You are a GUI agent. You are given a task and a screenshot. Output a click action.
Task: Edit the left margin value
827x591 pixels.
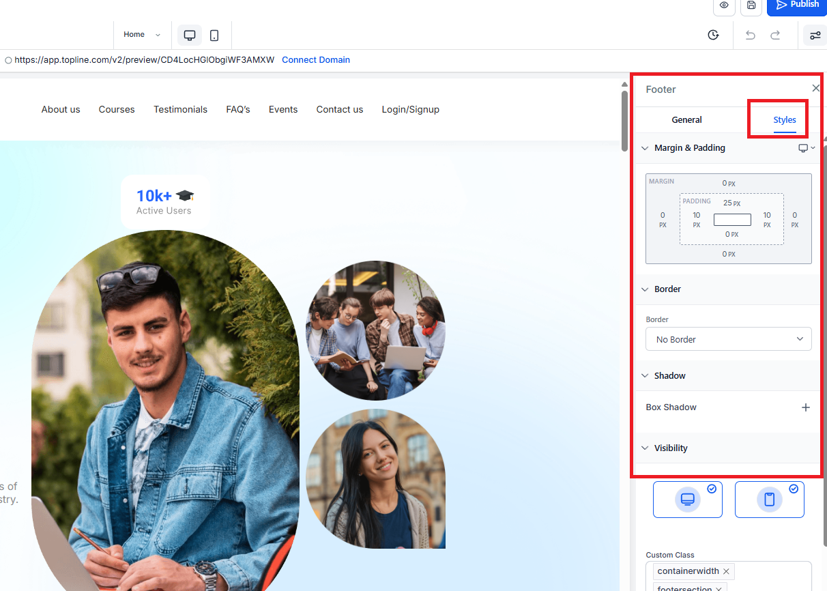coord(663,219)
